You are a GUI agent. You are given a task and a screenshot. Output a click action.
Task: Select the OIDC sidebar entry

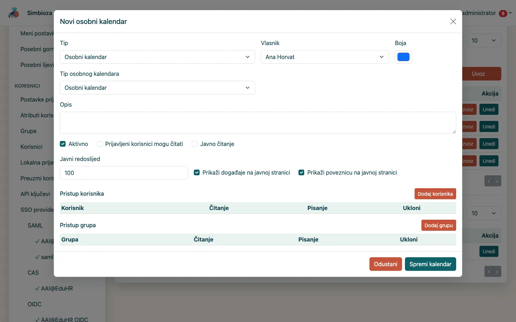point(34,304)
